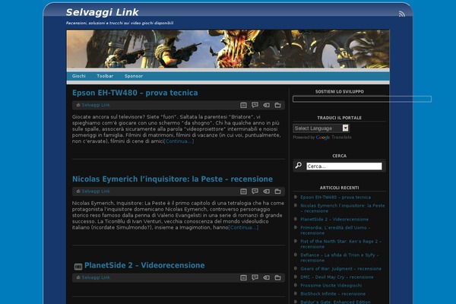Open the Select Language dropdown
This screenshot has height=304, width=456.
[x=321, y=128]
